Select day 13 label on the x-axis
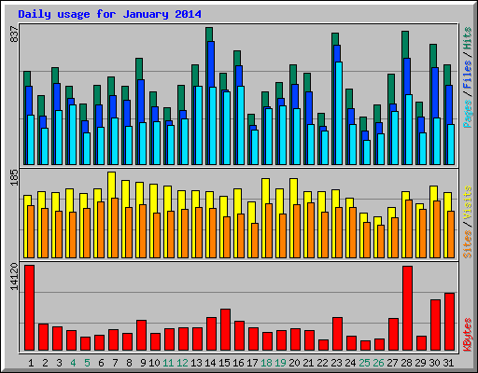The height and width of the screenshot is (373, 478). [196, 363]
